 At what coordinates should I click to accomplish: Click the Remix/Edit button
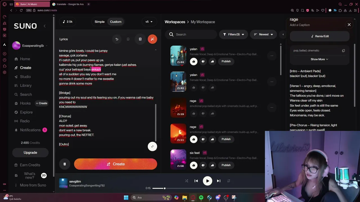coord(319,36)
